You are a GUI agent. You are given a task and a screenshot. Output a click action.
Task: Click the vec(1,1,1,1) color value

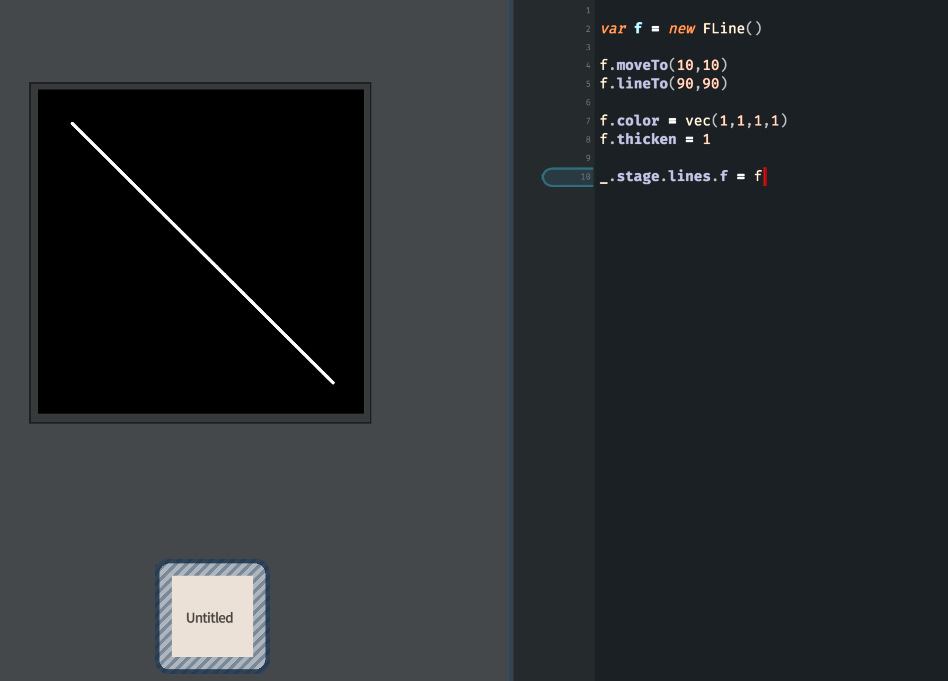coord(736,121)
